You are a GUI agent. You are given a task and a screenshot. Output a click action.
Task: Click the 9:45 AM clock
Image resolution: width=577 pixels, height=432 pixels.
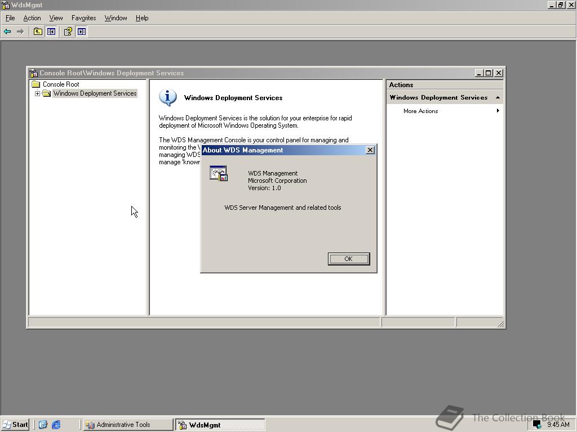(x=558, y=424)
